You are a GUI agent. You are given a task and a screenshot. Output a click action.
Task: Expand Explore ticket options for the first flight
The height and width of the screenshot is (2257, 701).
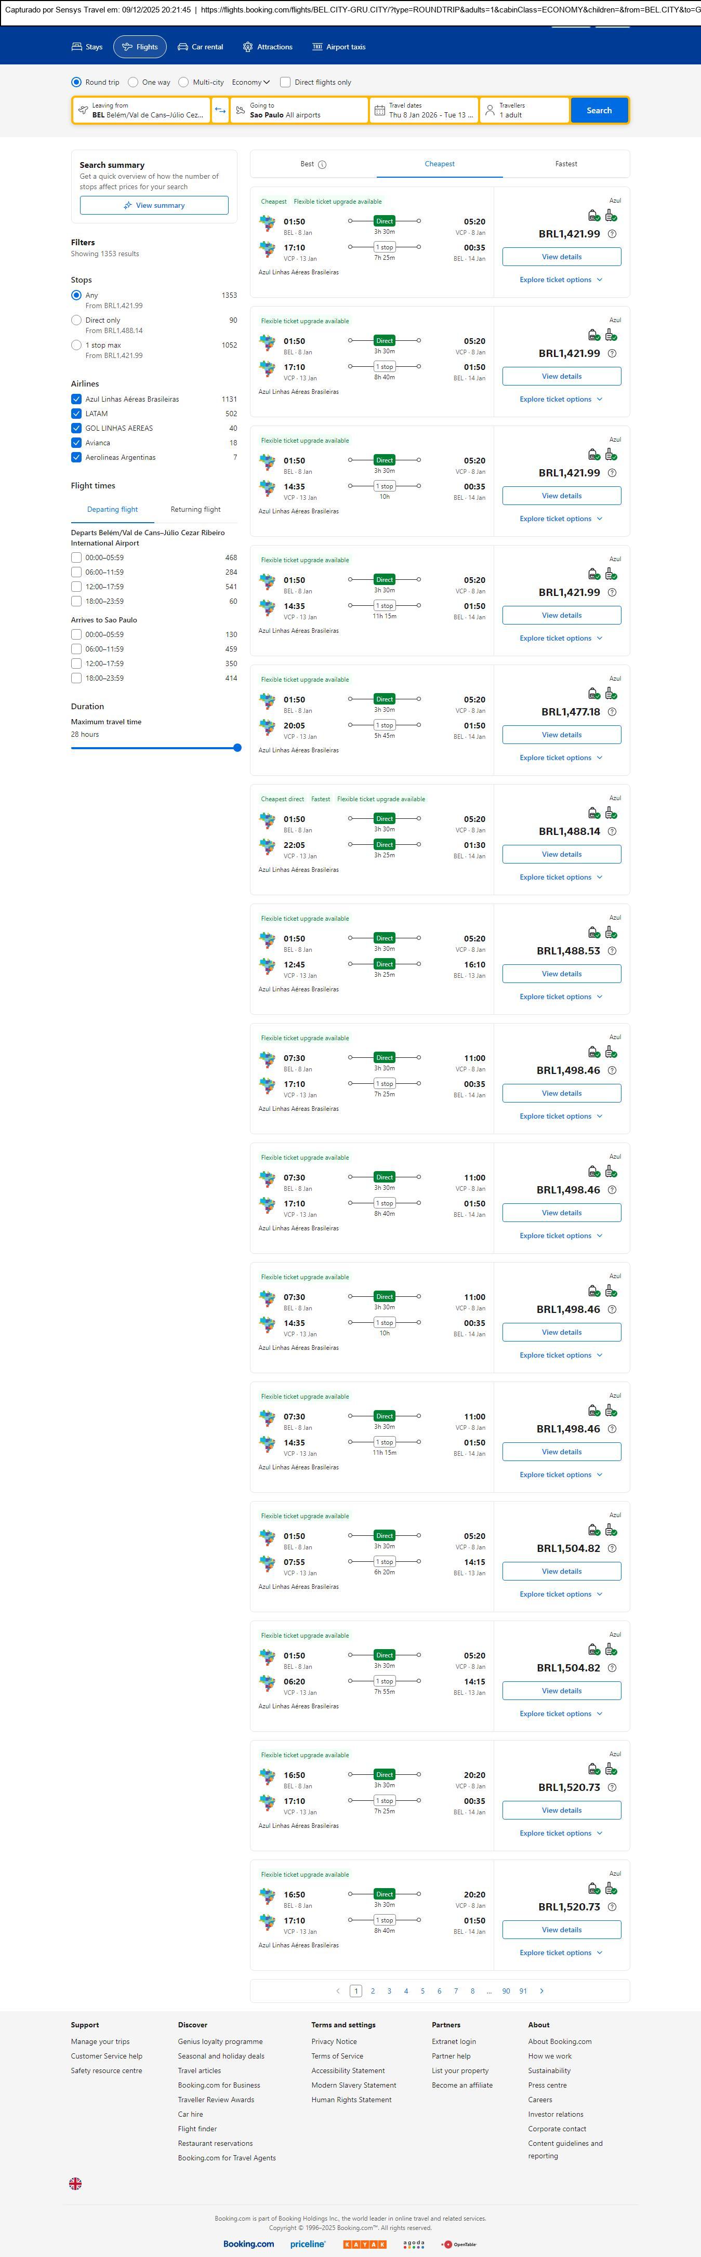point(561,281)
